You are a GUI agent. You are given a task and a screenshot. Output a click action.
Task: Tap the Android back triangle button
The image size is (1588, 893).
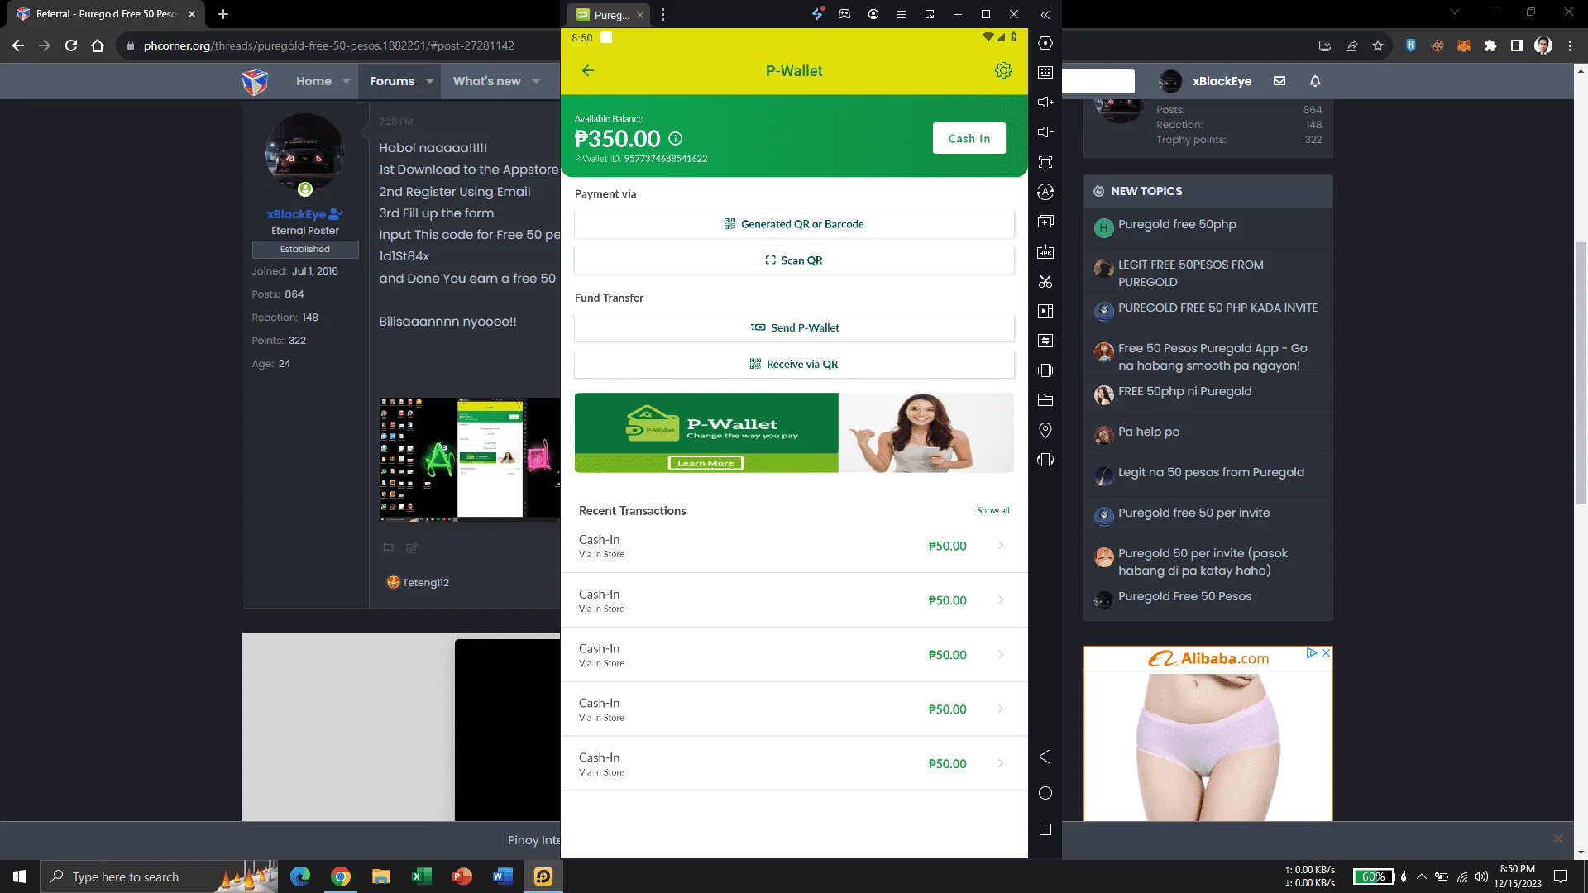tap(1045, 757)
